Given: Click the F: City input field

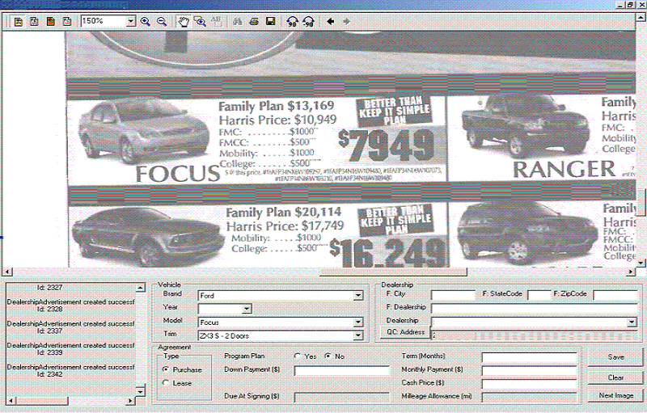Looking at the screenshot, I should 454,295.
